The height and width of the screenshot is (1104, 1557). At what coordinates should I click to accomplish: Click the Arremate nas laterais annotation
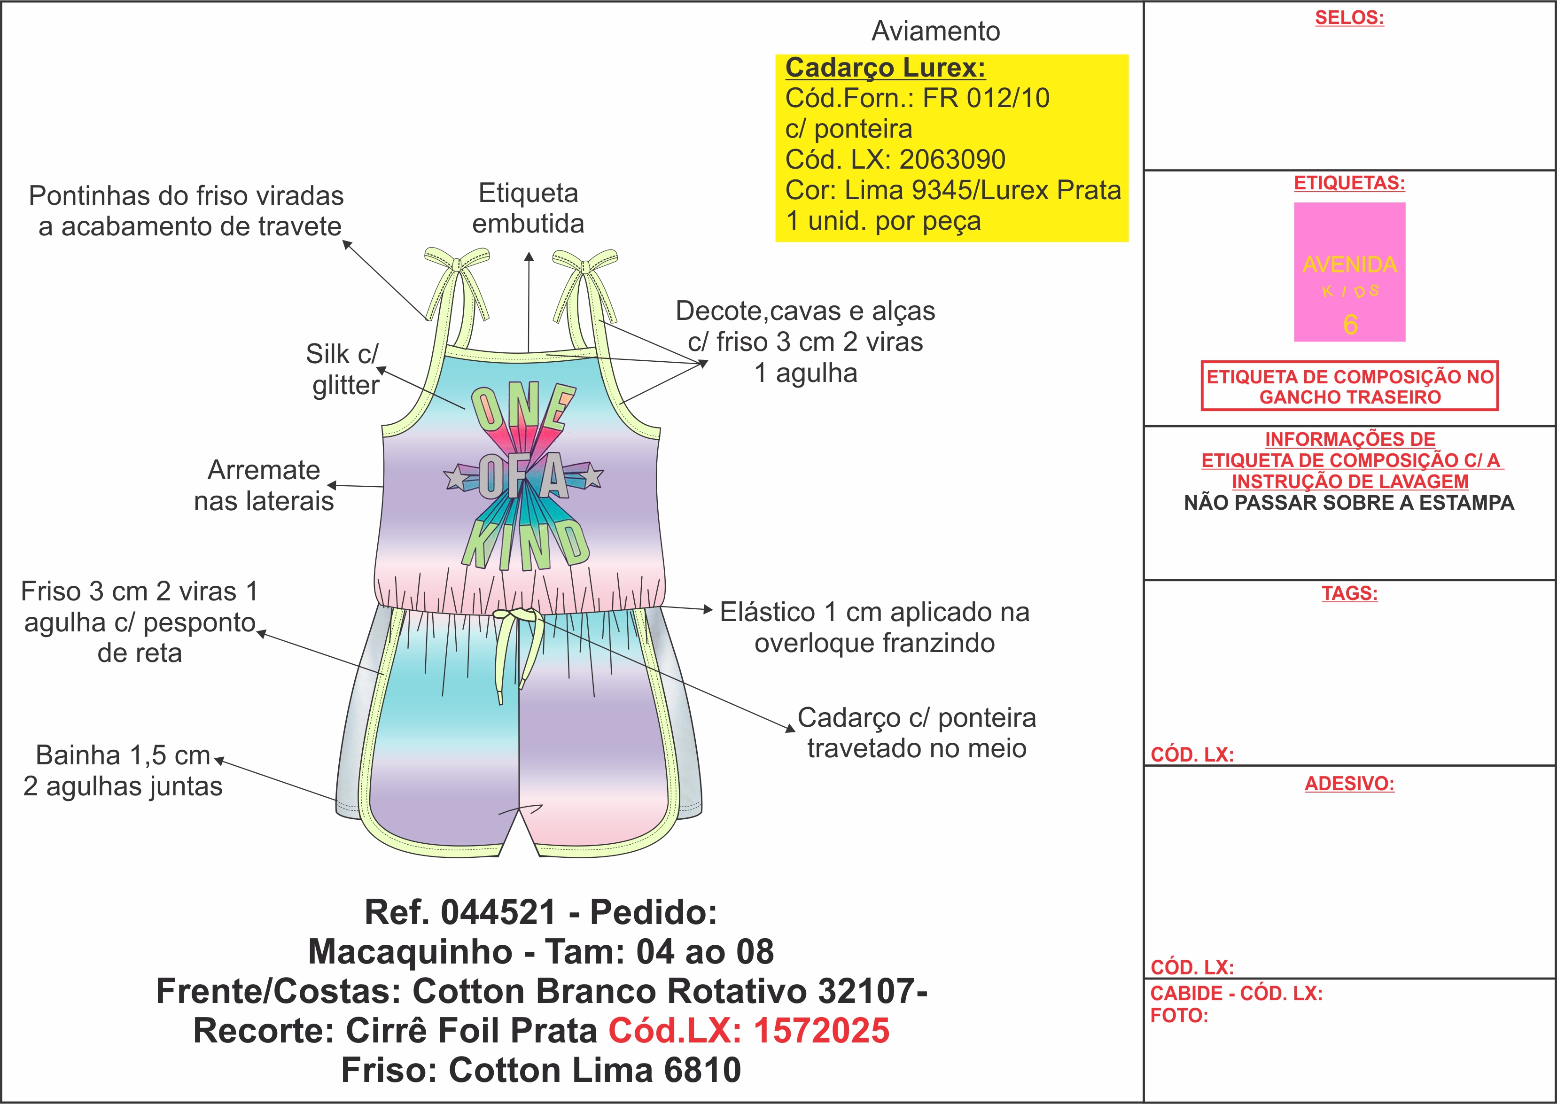[x=264, y=485]
